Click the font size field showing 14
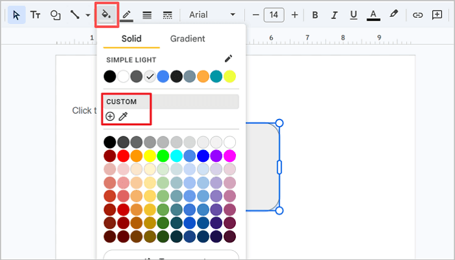The width and height of the screenshot is (455, 260). tap(274, 15)
